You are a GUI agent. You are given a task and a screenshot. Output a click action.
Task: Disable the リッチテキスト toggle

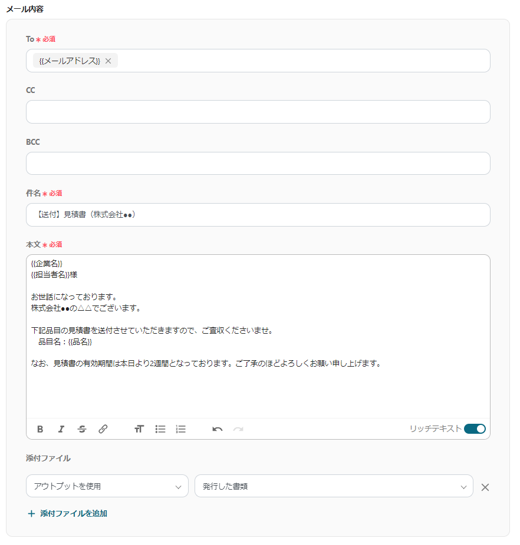(x=475, y=429)
